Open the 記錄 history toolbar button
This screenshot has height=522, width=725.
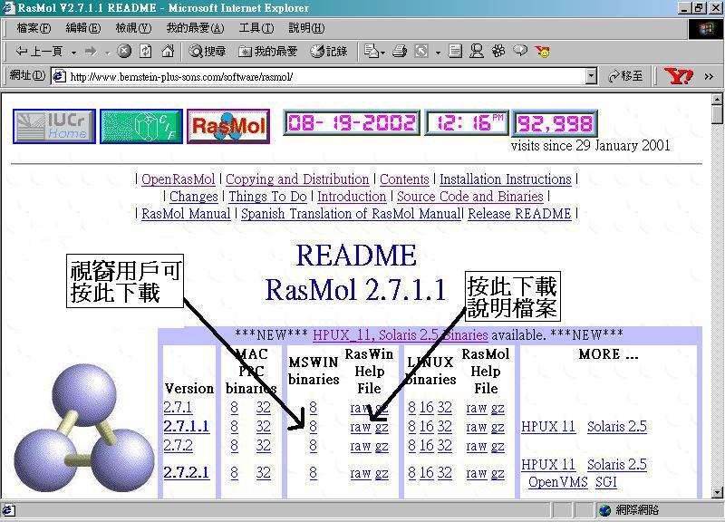coord(329,52)
